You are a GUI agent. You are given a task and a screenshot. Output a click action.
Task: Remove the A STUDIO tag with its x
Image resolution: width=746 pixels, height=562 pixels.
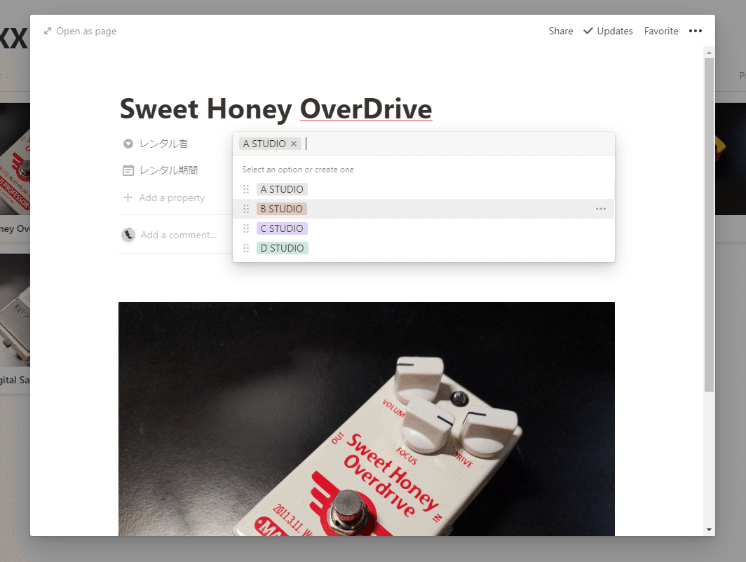point(294,144)
